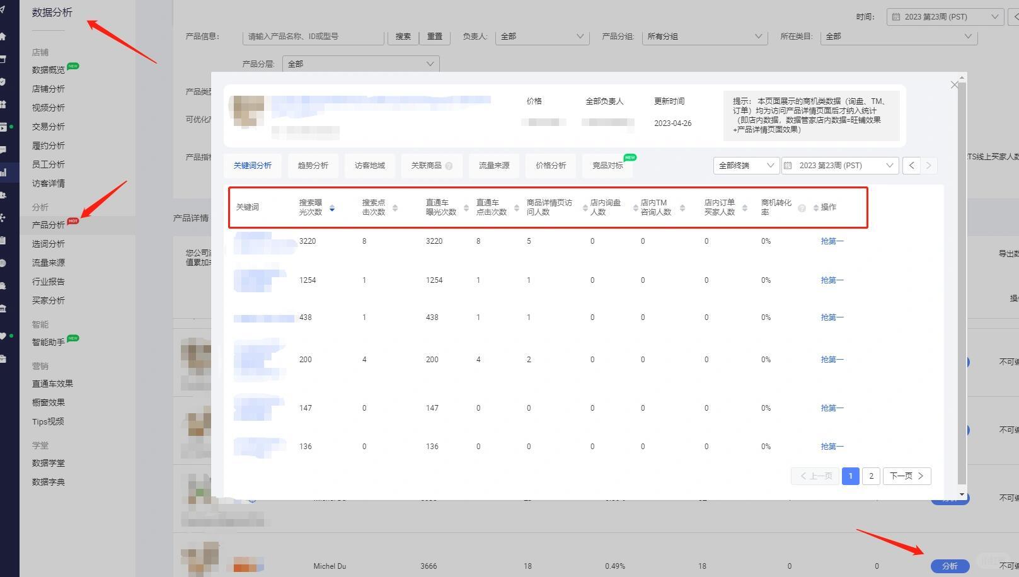The width and height of the screenshot is (1019, 577).
Task: Open 买家分析 in sidebar menu
Action: (49, 300)
